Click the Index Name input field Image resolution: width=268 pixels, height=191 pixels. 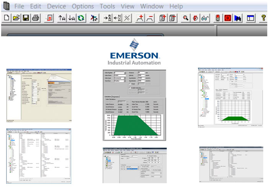point(120,75)
